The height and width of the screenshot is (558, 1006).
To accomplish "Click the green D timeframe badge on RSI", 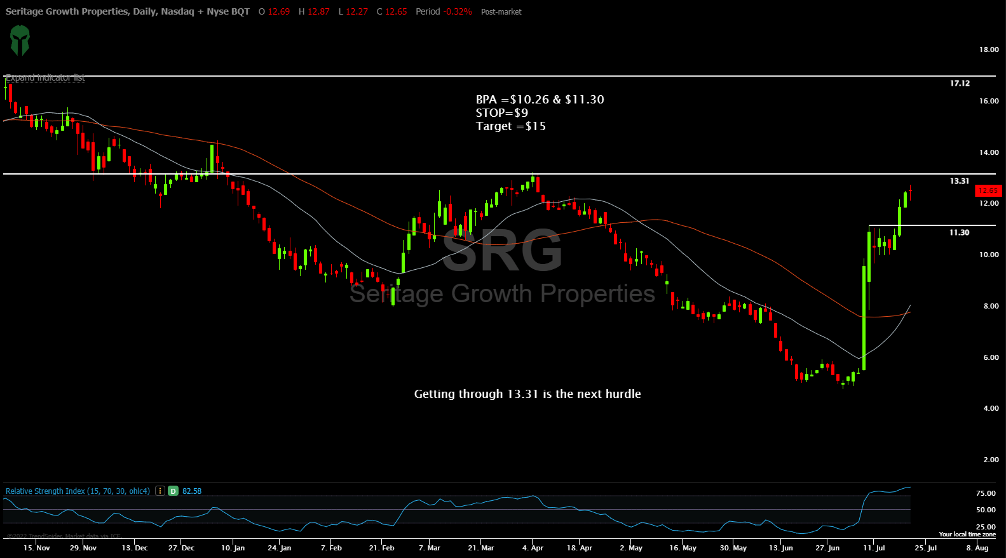I will pyautogui.click(x=173, y=491).
